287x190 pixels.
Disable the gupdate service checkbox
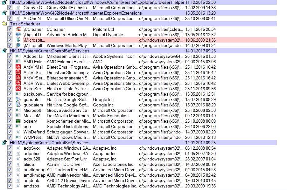pyautogui.click(x=10, y=99)
